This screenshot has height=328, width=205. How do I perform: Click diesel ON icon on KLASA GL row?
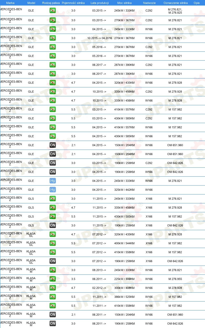point(53,261)
